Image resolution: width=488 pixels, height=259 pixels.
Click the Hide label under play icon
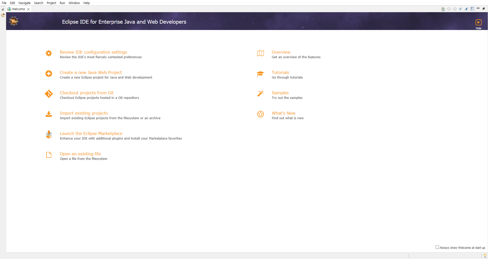(x=479, y=28)
